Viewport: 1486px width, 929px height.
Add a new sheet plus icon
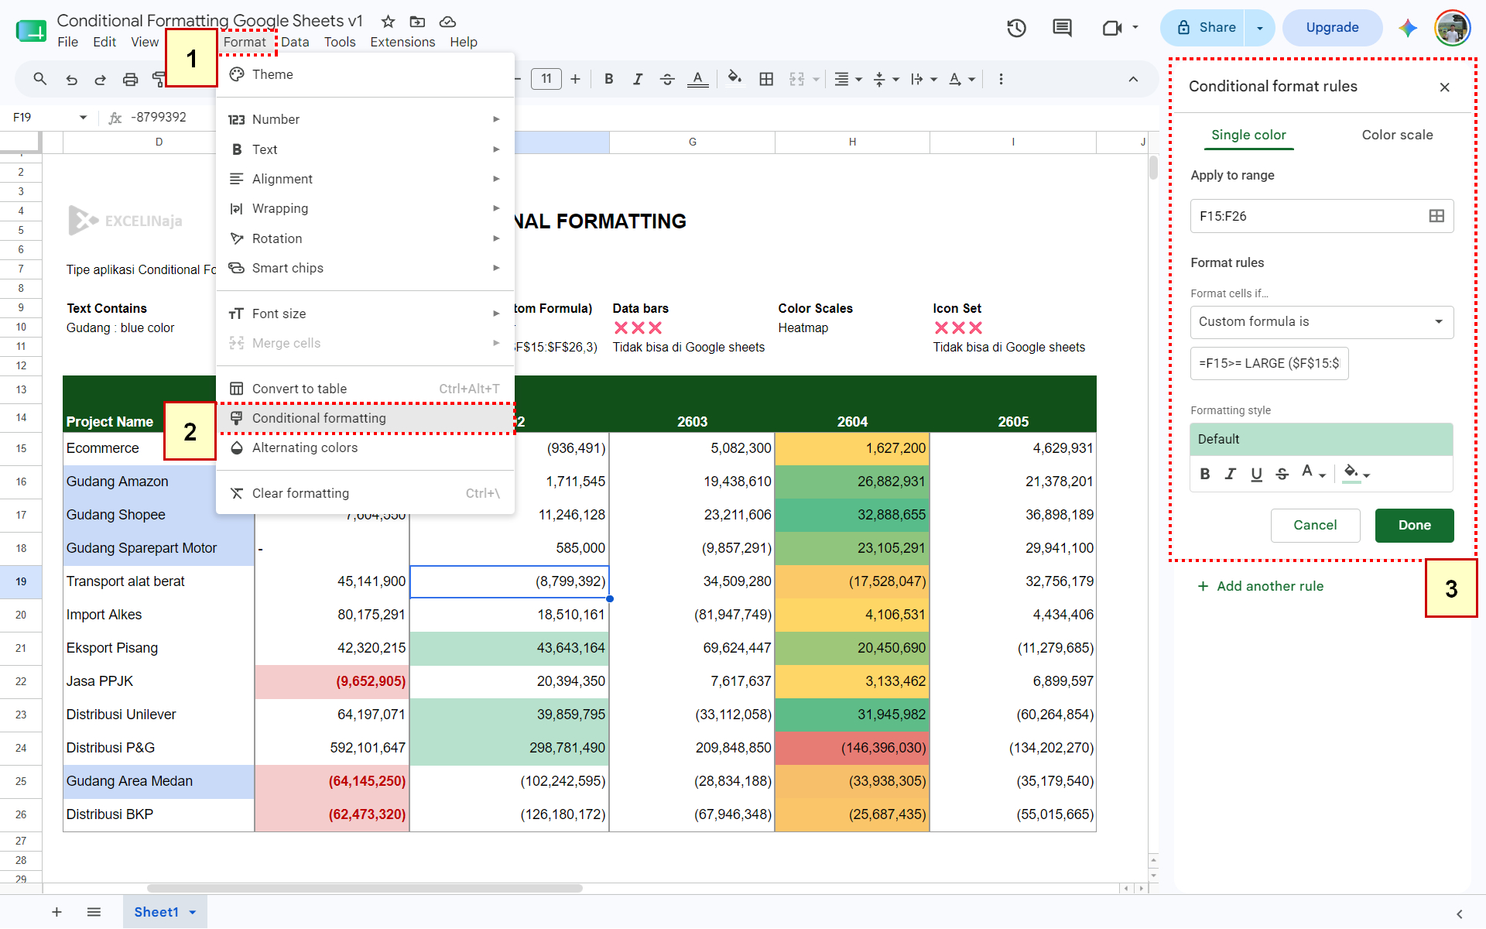coord(56,912)
